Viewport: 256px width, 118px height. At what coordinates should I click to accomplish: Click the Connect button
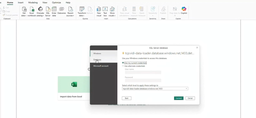coord(178,98)
